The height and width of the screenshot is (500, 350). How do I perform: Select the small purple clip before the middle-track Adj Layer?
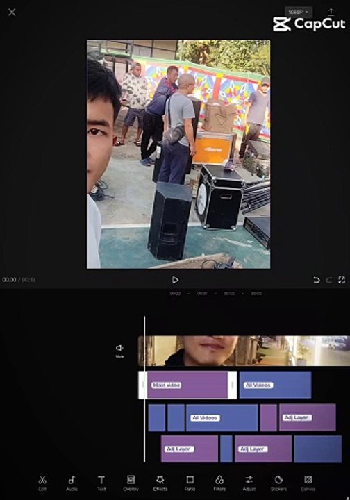tap(268, 417)
